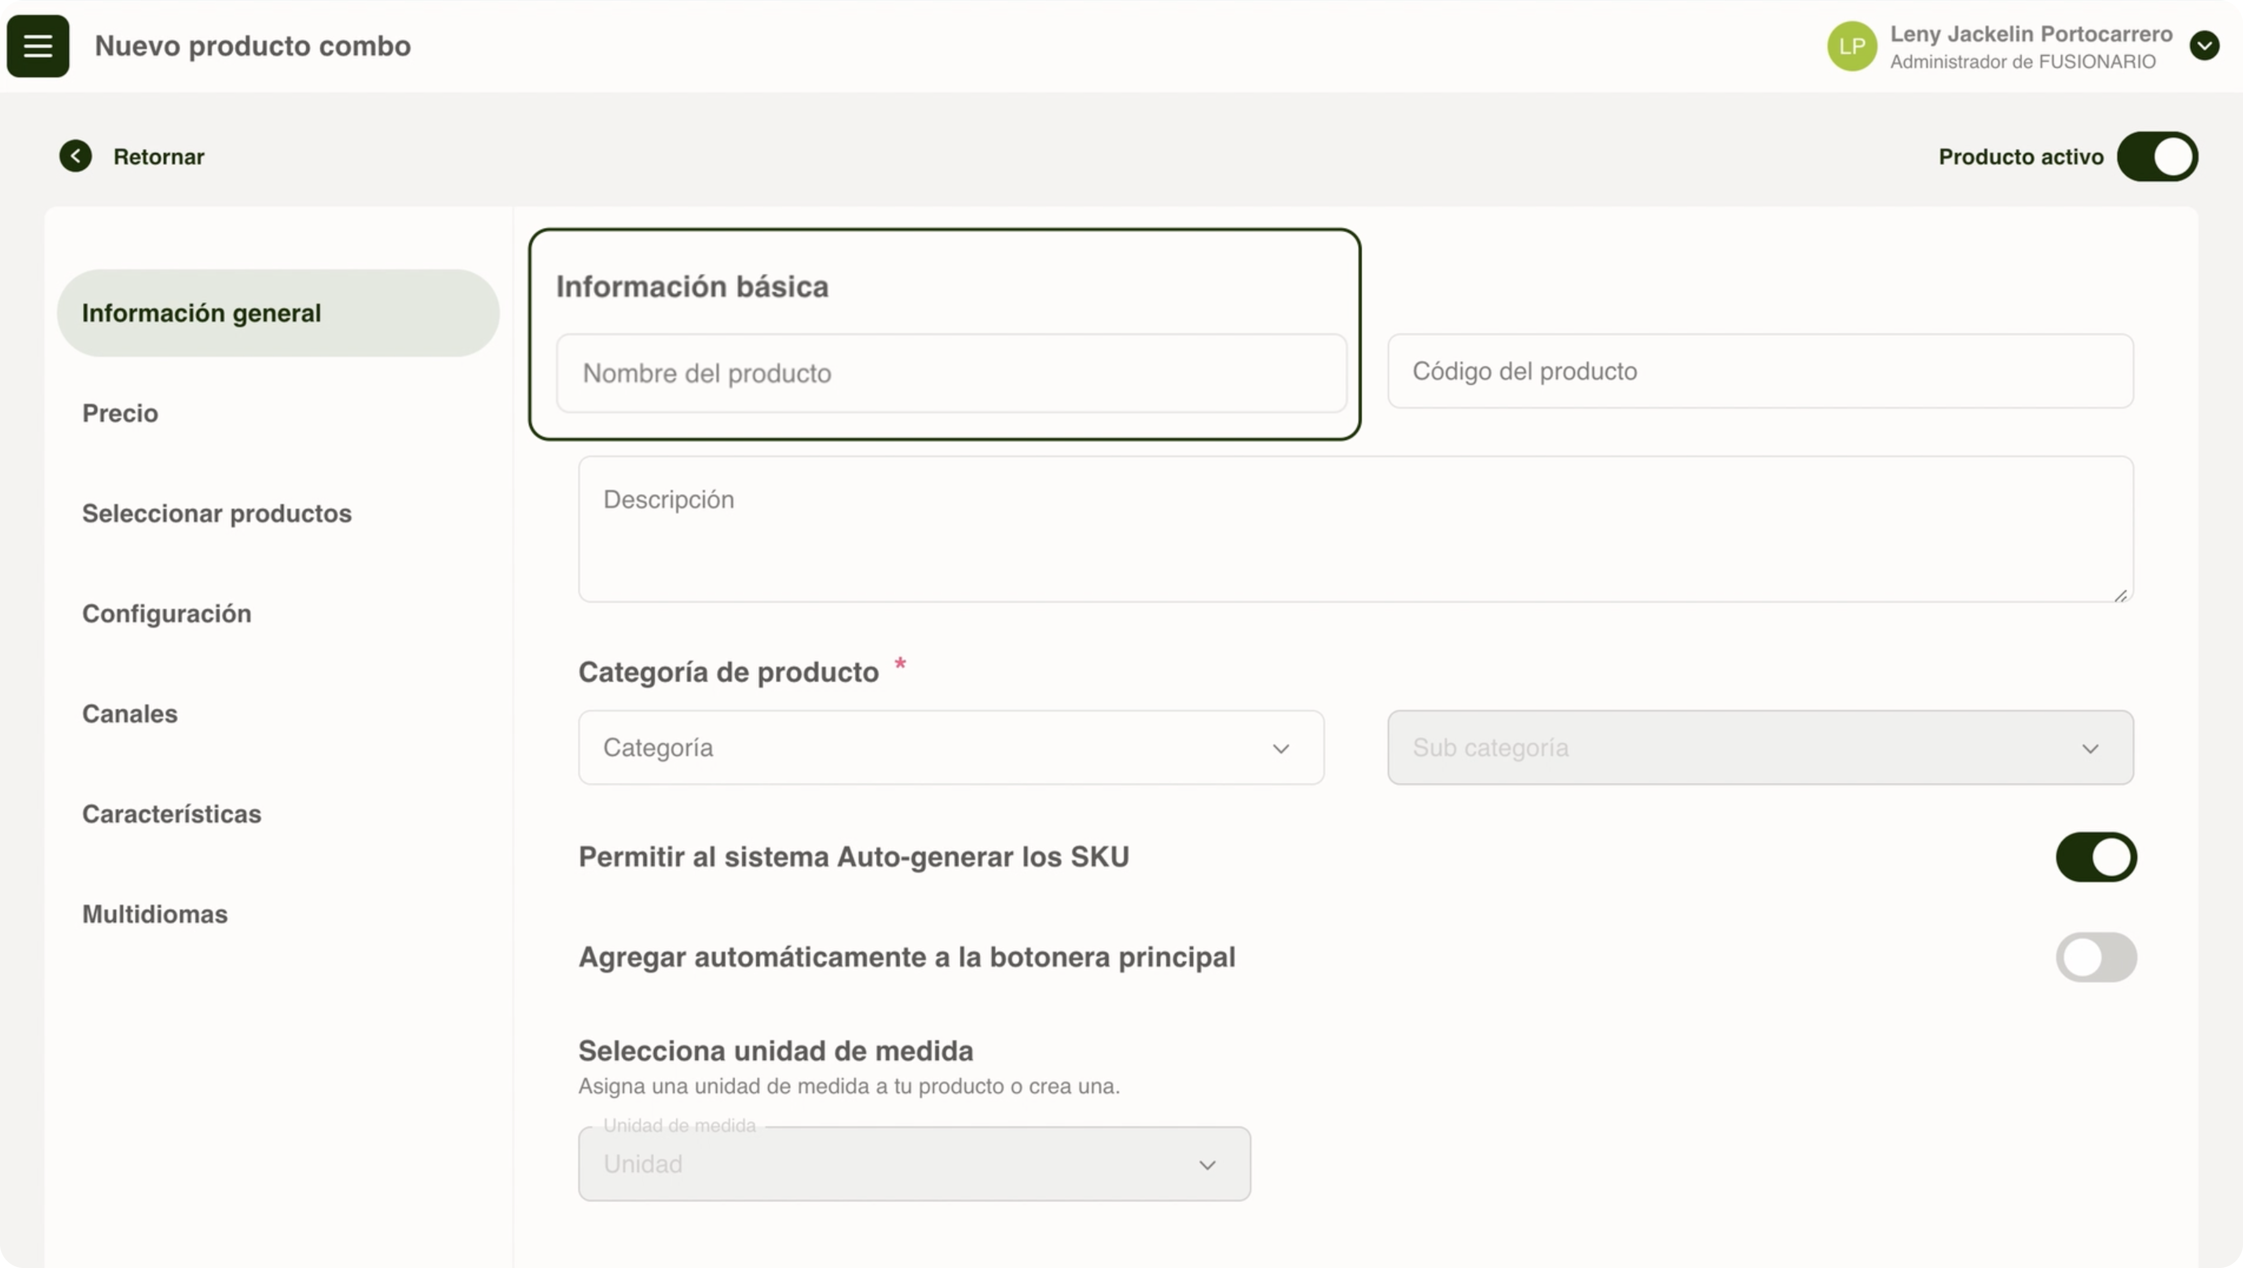The image size is (2243, 1268).
Task: Expand the user account chevron
Action: (2204, 45)
